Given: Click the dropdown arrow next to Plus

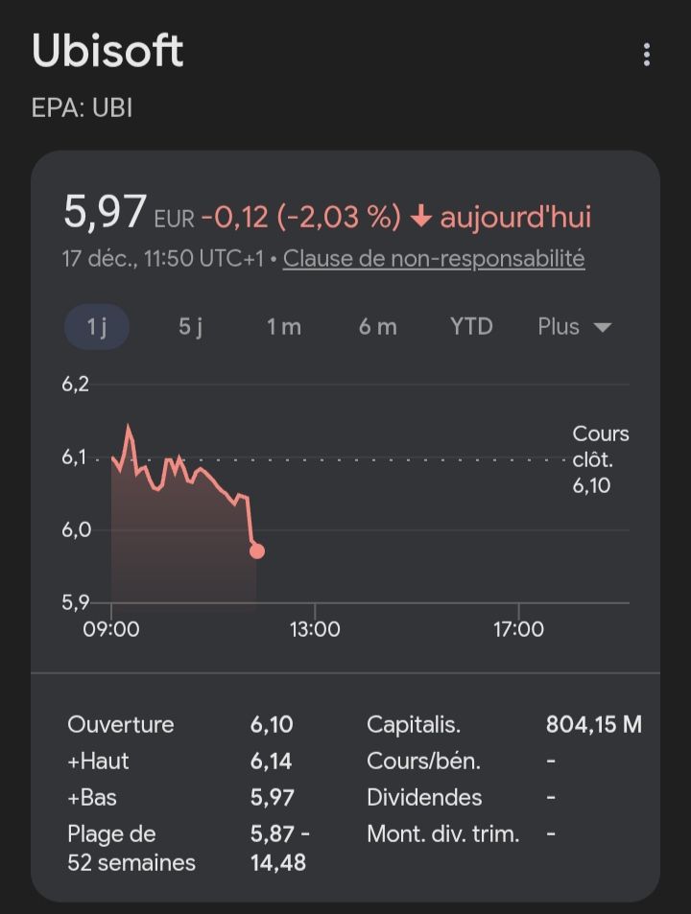Looking at the screenshot, I should (x=603, y=328).
